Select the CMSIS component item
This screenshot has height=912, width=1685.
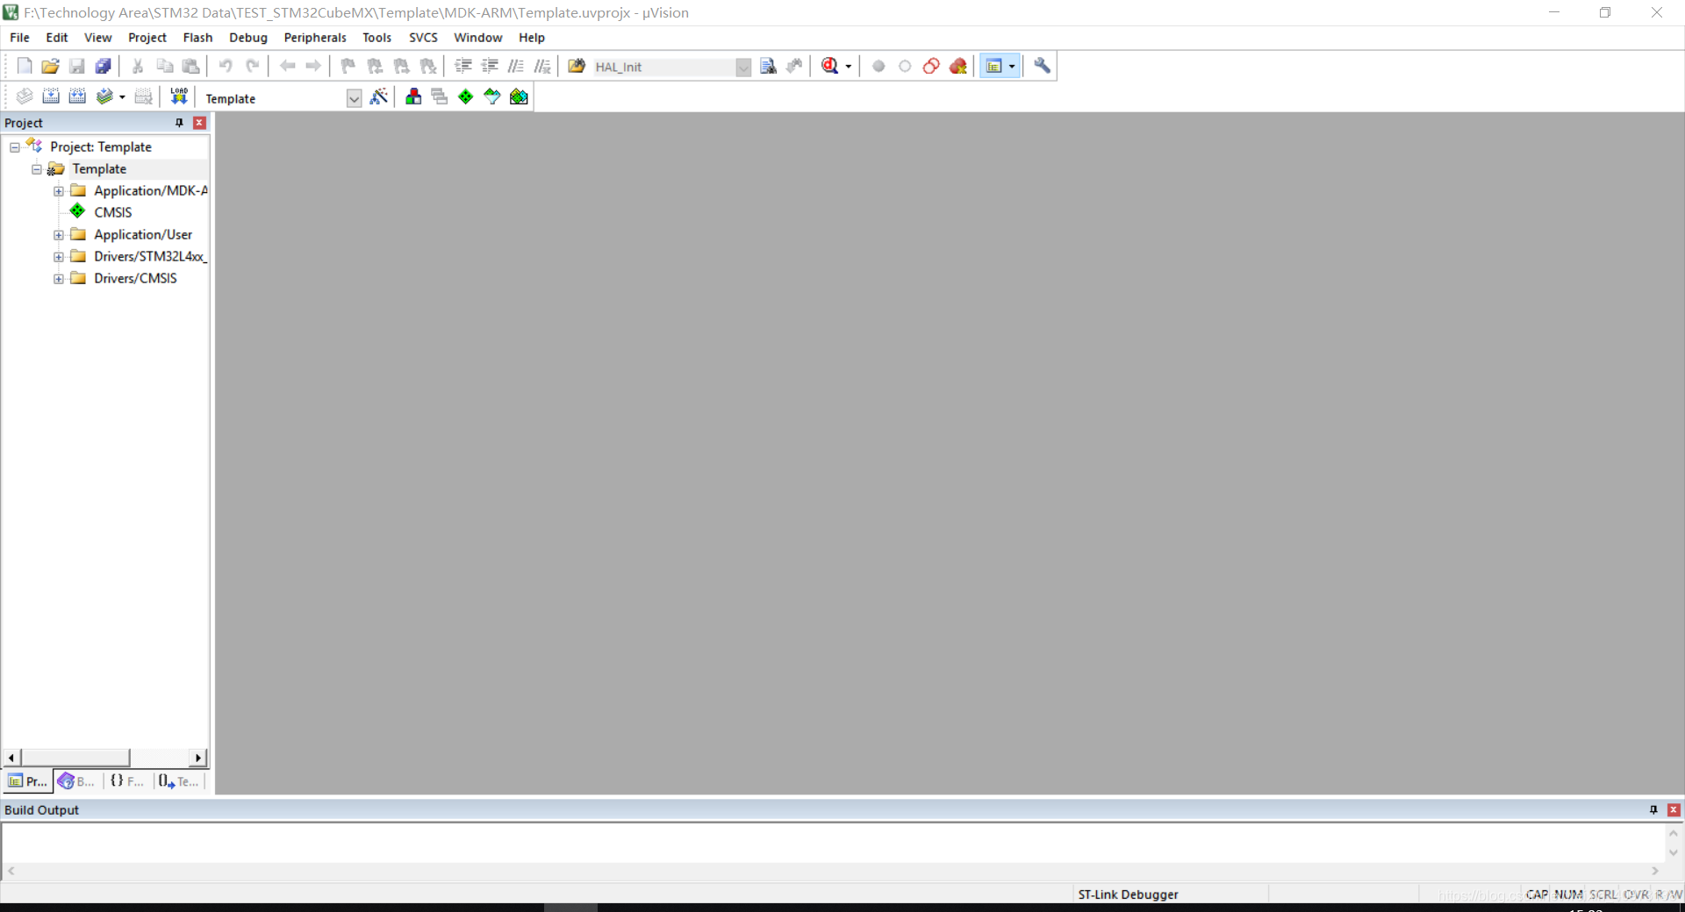[113, 212]
